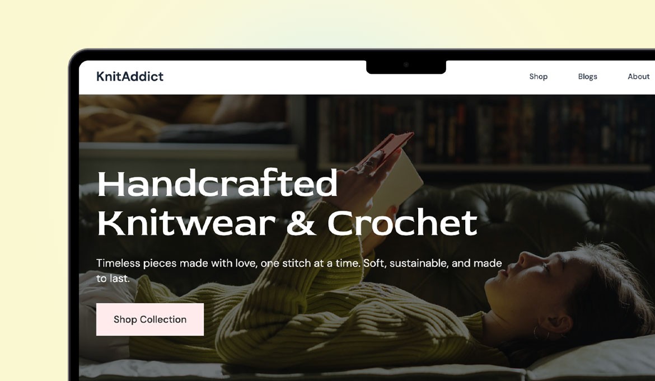
Task: Click the KnitAddict logo
Action: point(130,76)
